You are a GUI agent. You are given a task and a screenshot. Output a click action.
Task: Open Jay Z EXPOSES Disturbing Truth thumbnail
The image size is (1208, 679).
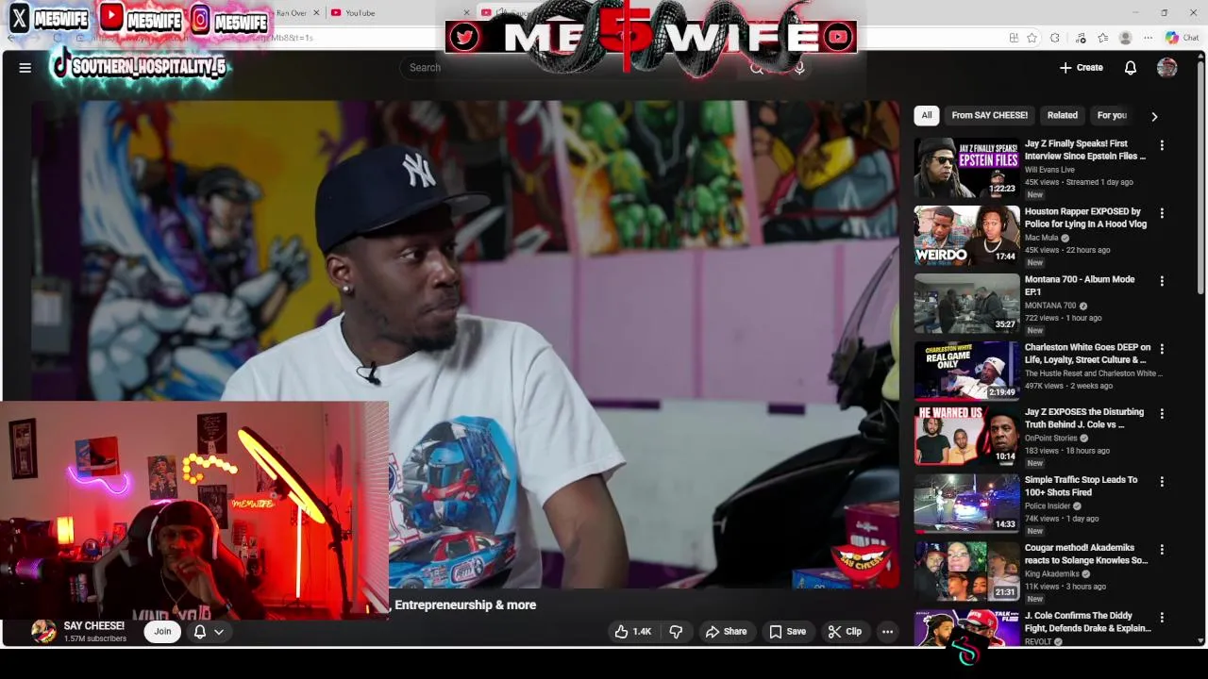pos(966,437)
